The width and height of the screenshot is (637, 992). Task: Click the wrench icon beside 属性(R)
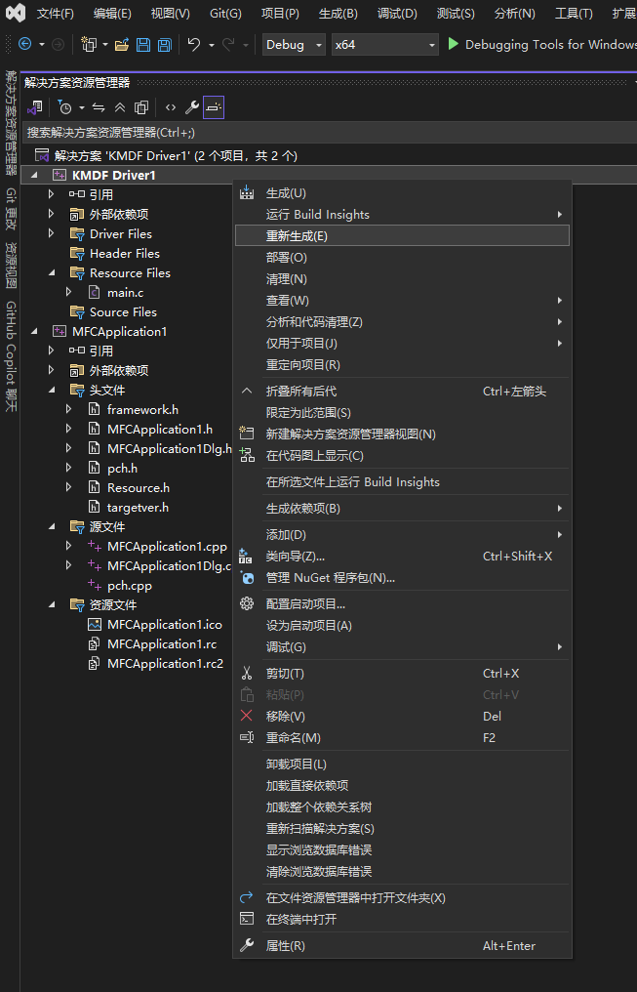click(247, 945)
